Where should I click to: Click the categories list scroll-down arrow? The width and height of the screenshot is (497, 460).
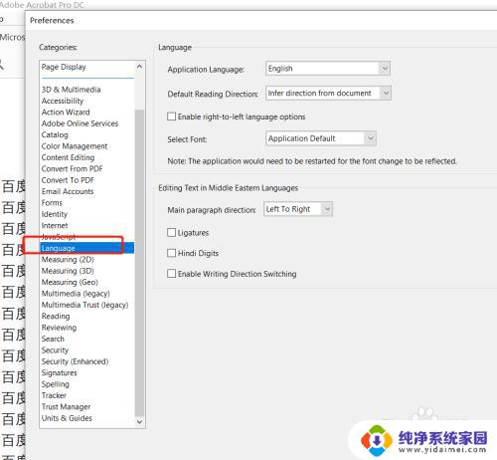coord(139,421)
